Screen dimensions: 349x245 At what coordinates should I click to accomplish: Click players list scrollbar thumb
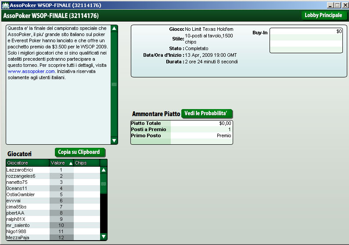tap(104, 183)
